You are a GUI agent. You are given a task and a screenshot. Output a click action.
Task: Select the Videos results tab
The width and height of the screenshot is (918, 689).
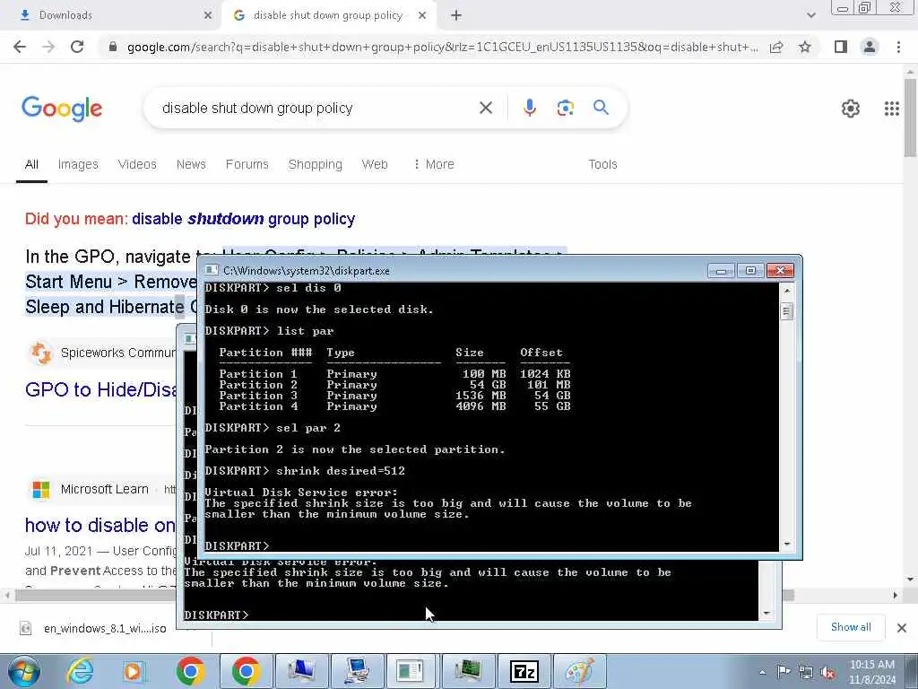click(x=137, y=165)
